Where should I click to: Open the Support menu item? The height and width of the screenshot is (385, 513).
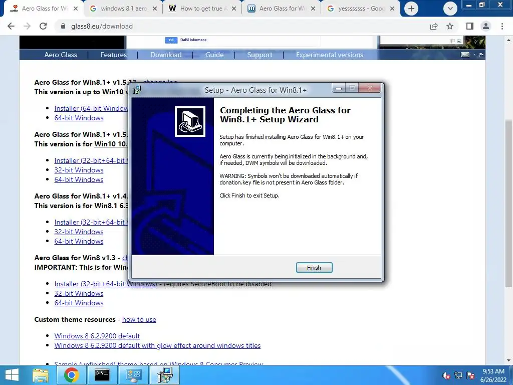pos(260,55)
